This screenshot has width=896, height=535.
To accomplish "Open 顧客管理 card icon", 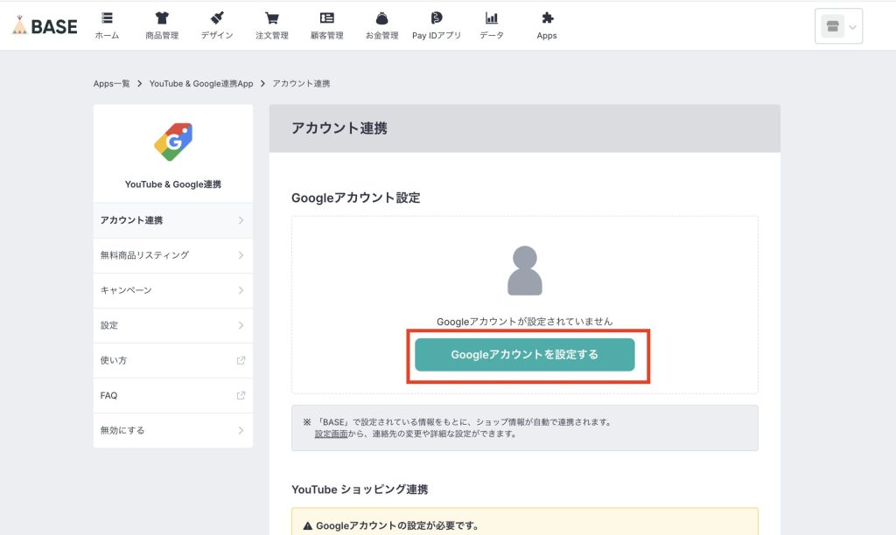I will tap(327, 18).
